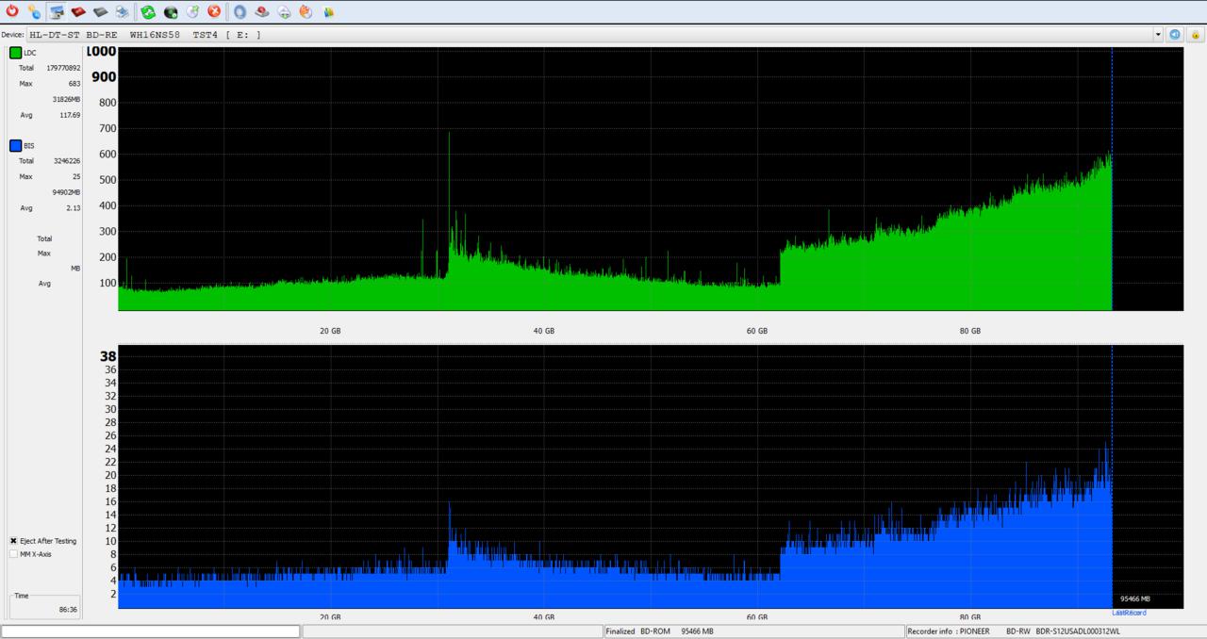
Task: Click the red power icon in toolbar
Action: click(x=12, y=11)
